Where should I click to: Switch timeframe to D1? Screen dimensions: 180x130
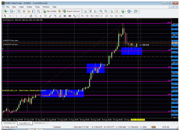111,16
